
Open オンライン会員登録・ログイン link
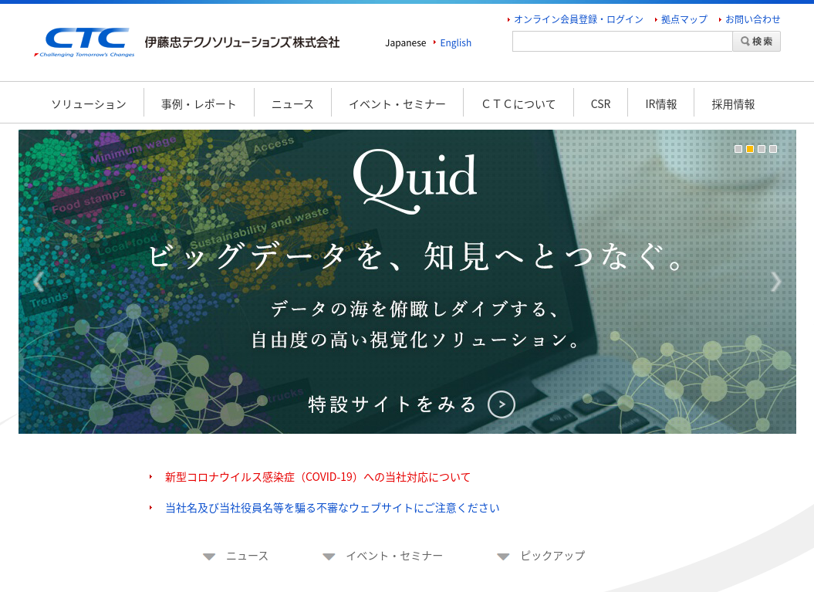coord(579,20)
